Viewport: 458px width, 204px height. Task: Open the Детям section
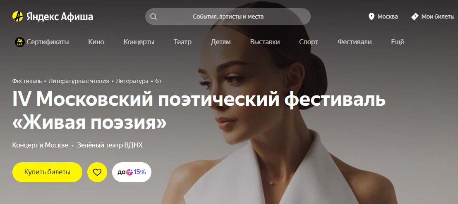click(x=221, y=42)
